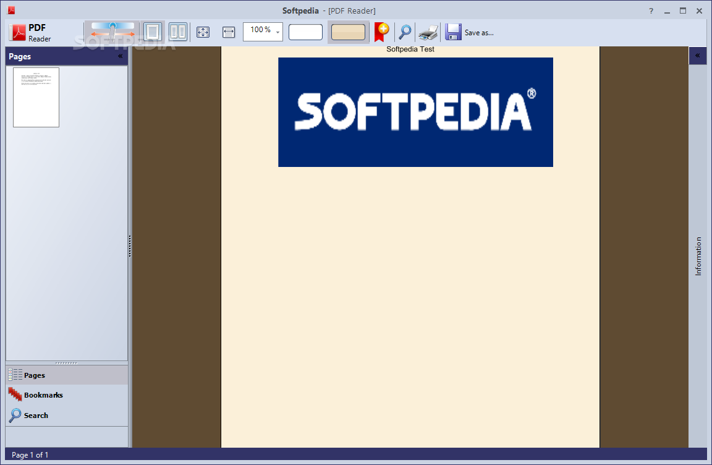Screen dimensions: 712x465
Task: Select the page 1 thumbnail
Action: pos(36,97)
